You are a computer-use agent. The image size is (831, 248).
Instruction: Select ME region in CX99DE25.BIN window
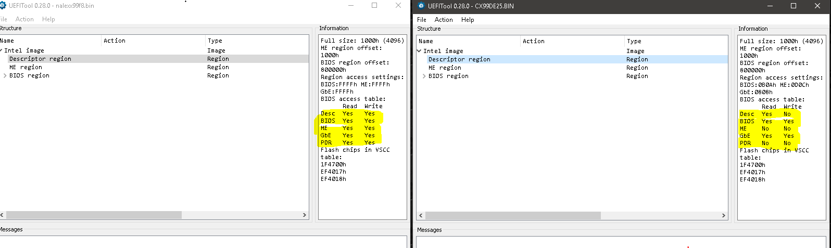tap(572, 68)
